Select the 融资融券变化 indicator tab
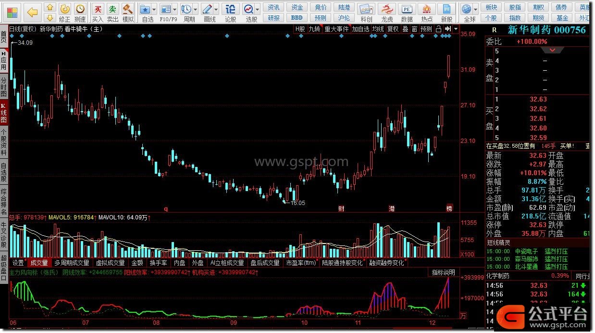Viewport: 595px width, 333px height. (x=386, y=263)
